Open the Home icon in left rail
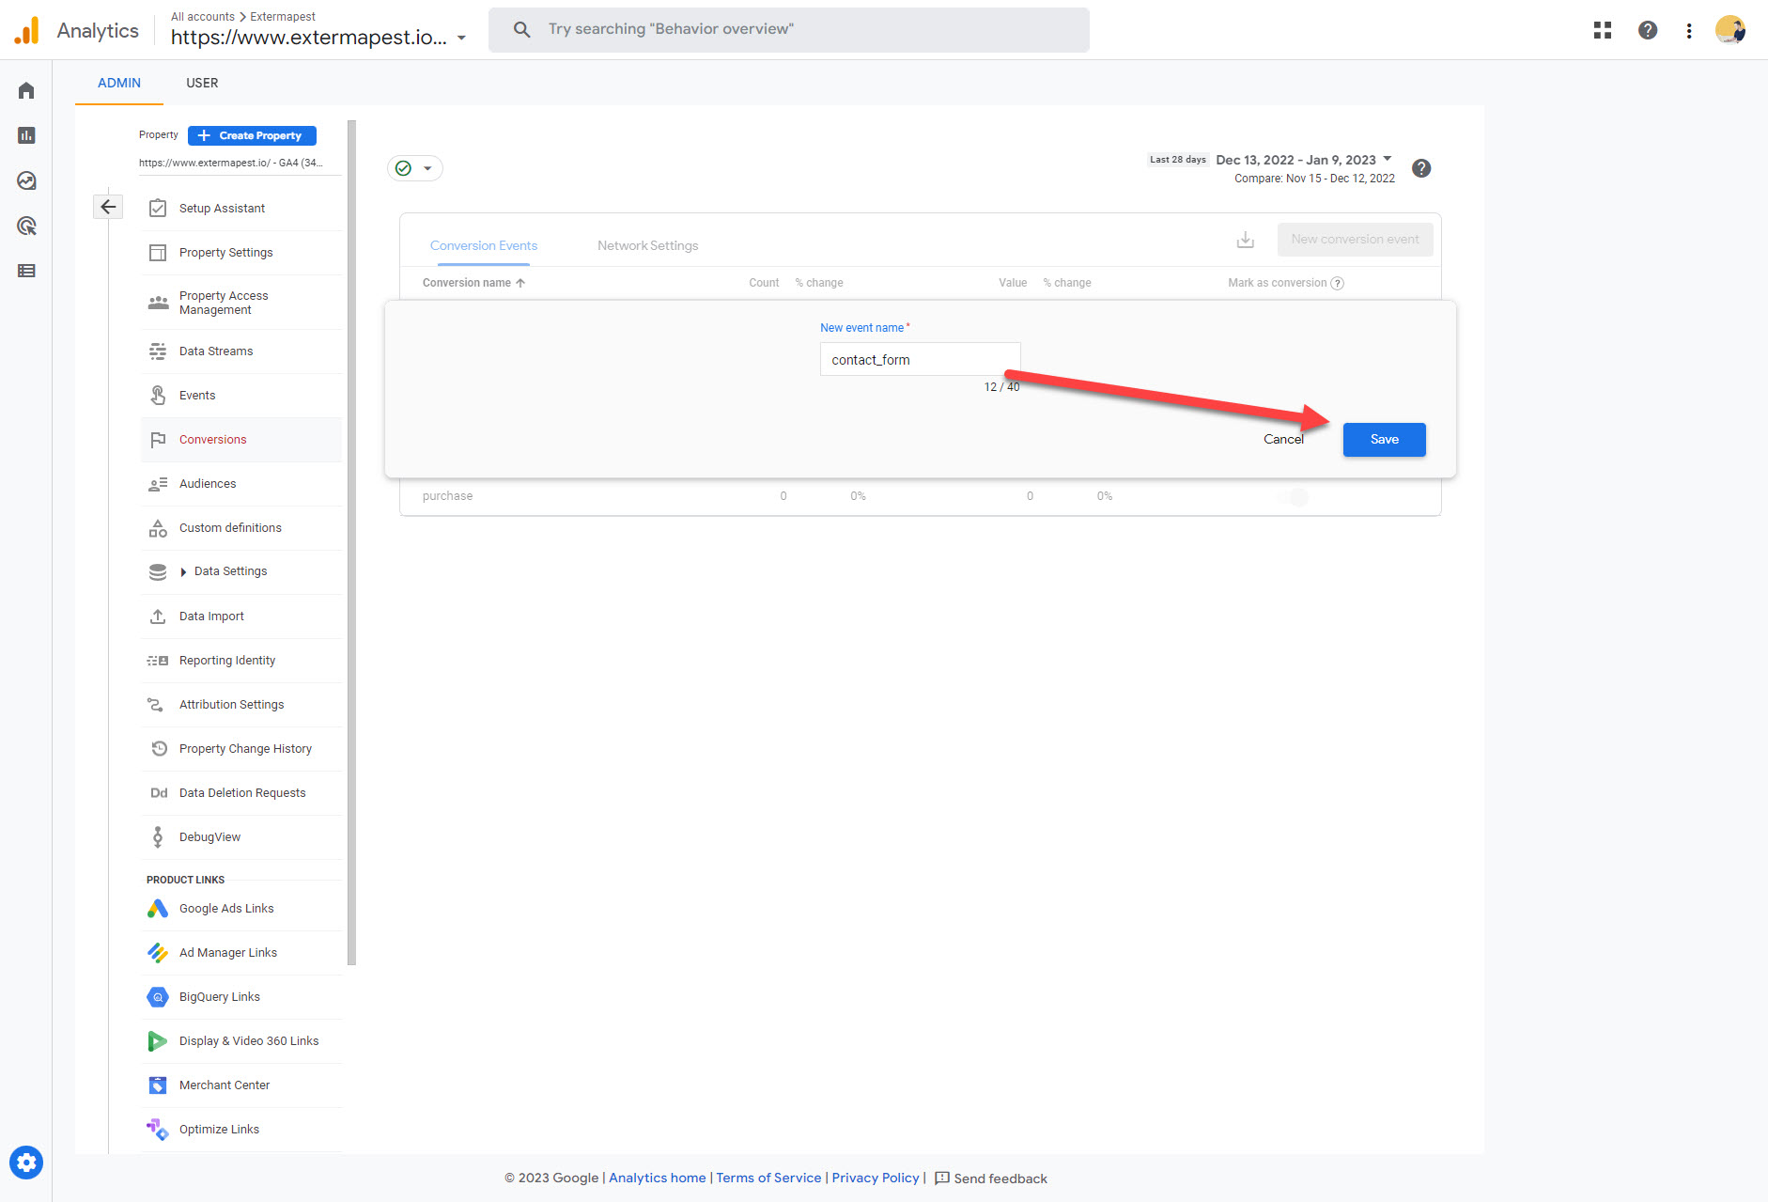This screenshot has height=1202, width=1768. pos(26,90)
